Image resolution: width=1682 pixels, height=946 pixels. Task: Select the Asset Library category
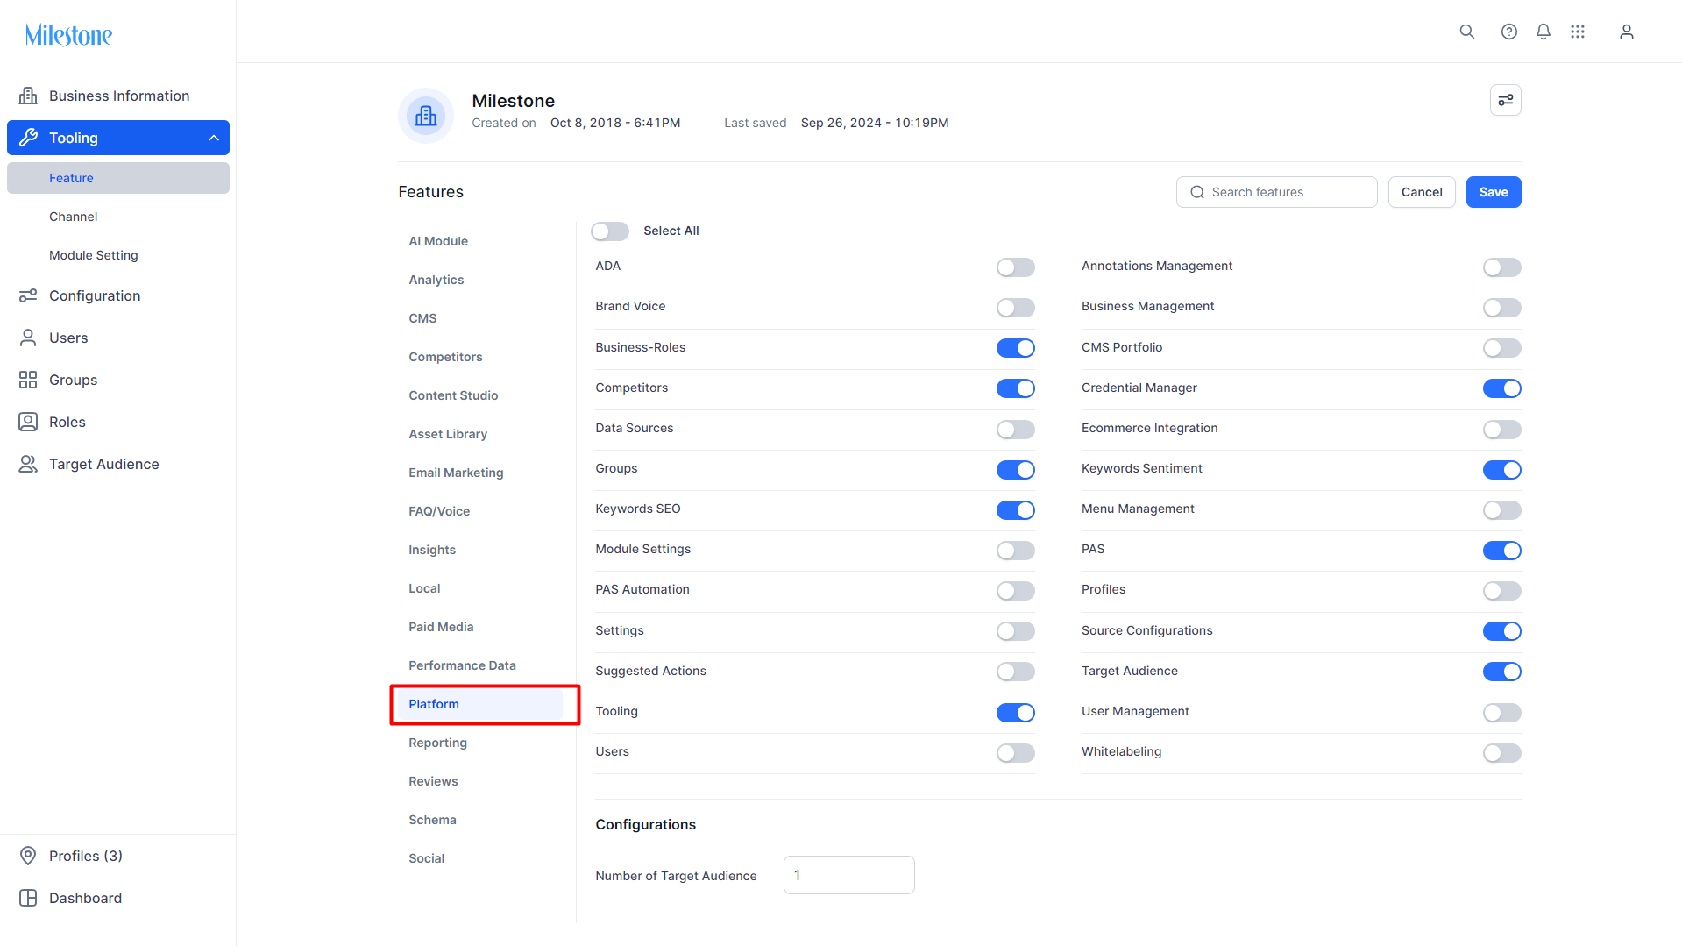click(448, 434)
